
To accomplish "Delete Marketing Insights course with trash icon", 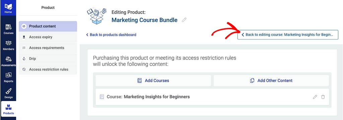I will point(323,97).
